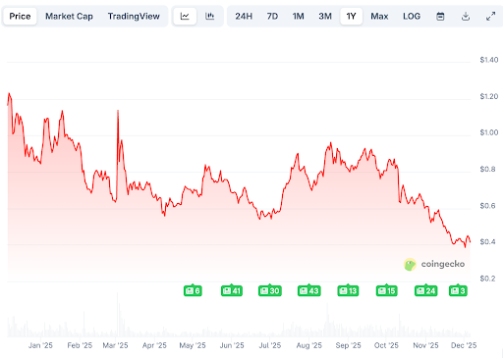
Task: Click the Jun '25 axis label
Action: click(x=232, y=345)
